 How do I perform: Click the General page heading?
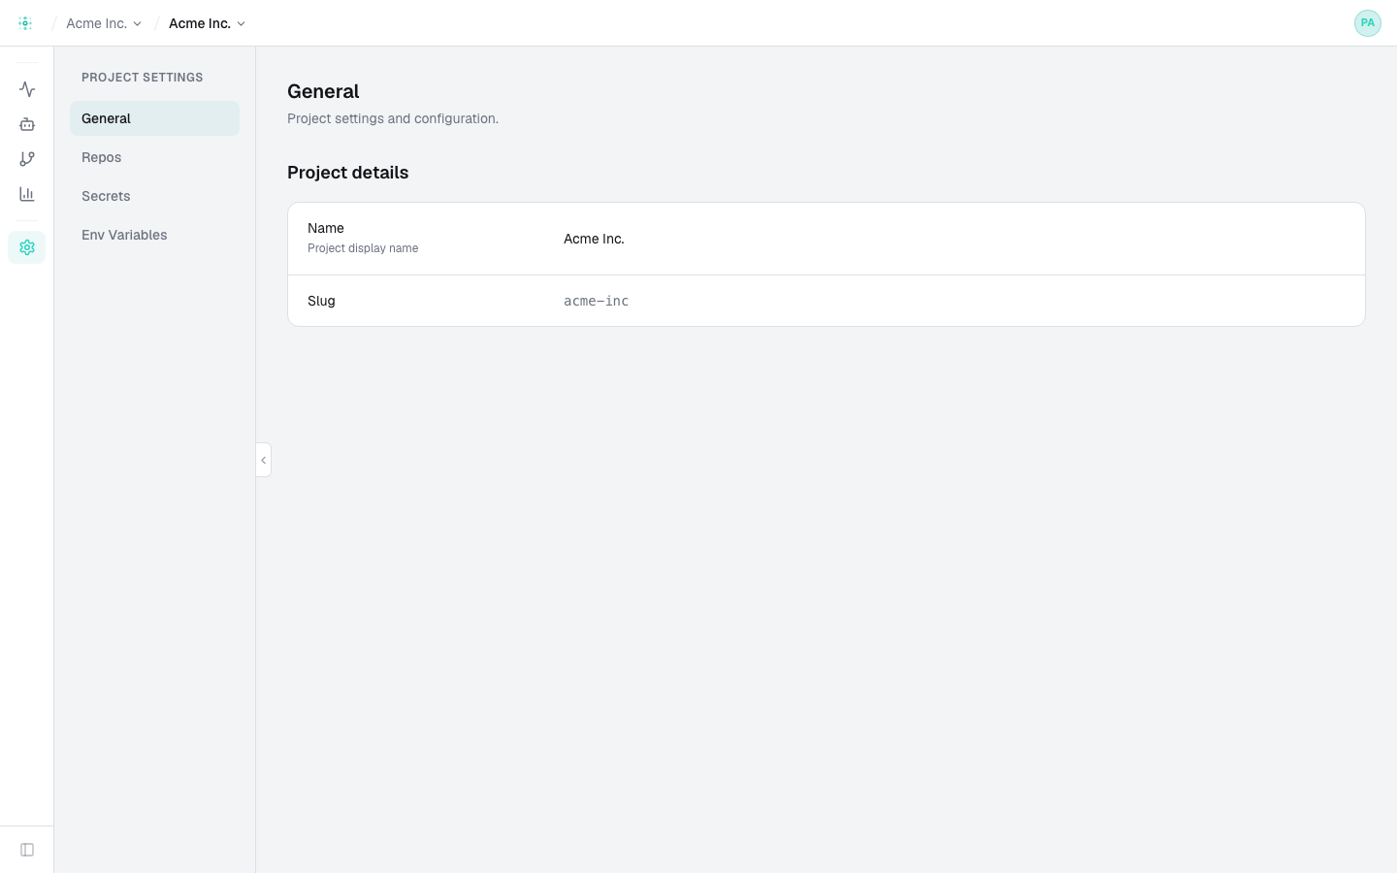point(323,91)
